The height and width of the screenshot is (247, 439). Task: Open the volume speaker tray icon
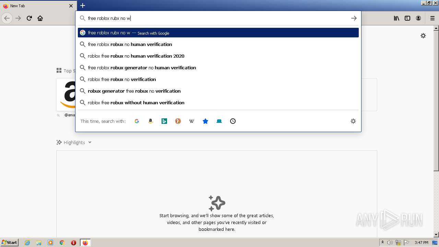[390, 243]
